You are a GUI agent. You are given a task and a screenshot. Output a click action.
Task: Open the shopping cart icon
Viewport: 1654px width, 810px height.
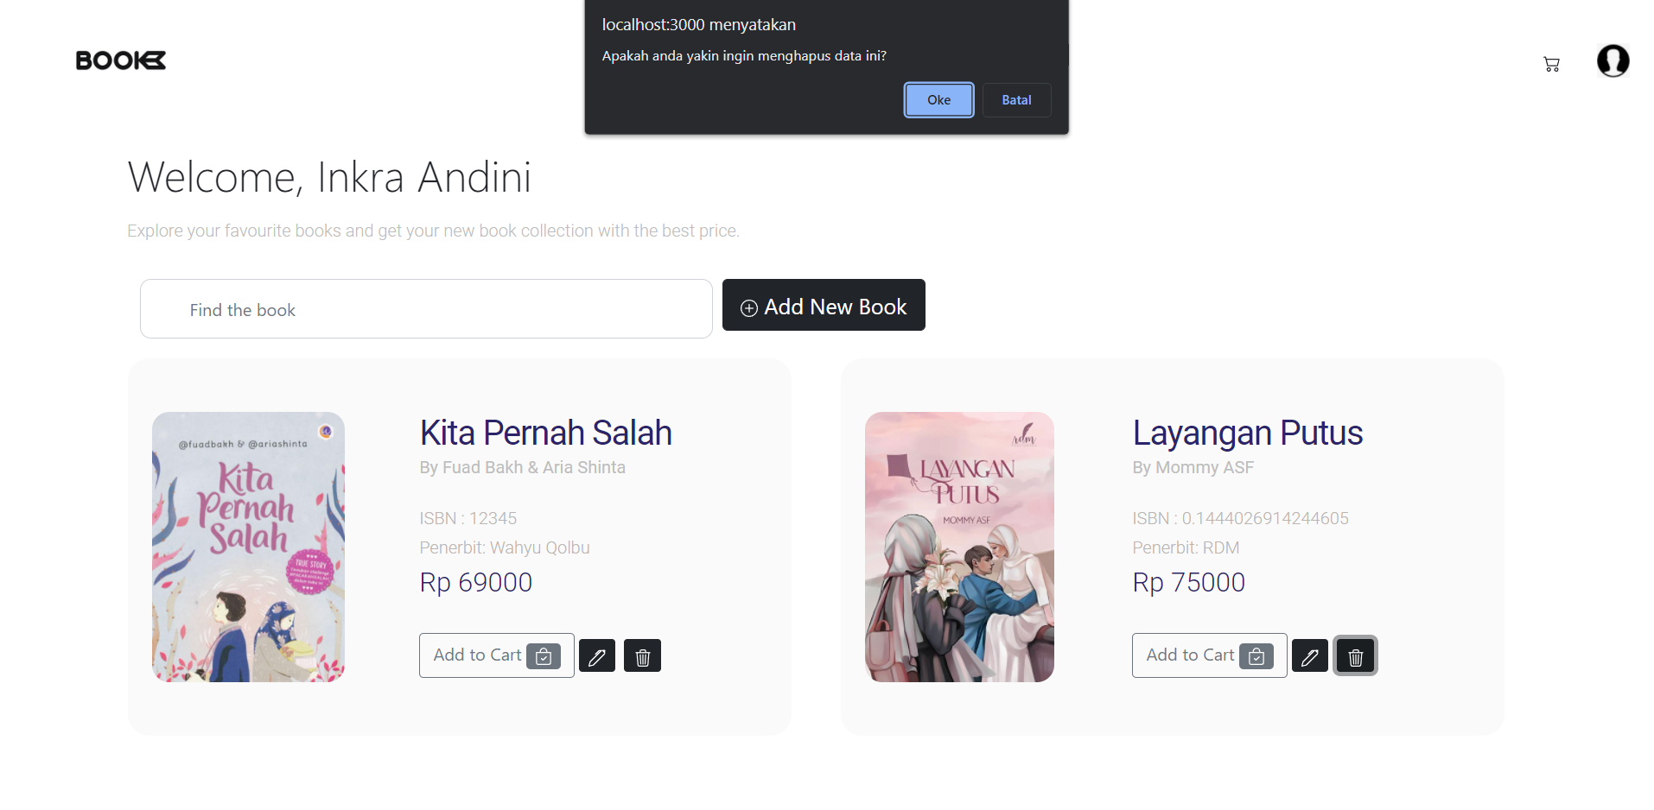[1551, 64]
